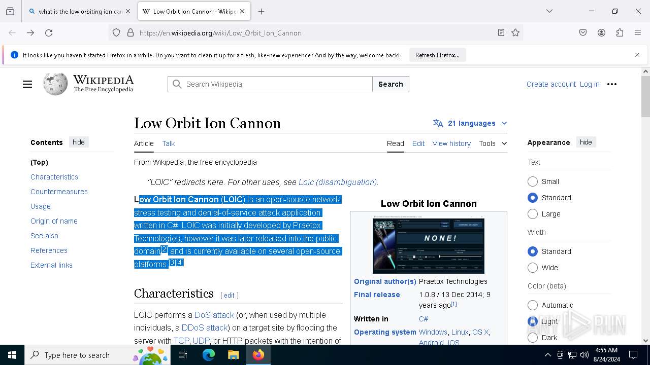
Task: Open Task View on taskbar
Action: [183, 355]
